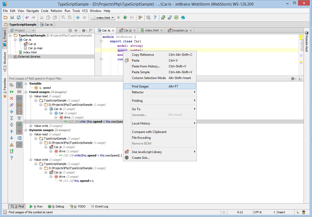Go to the previous occurrence with the up arrow

point(12,131)
